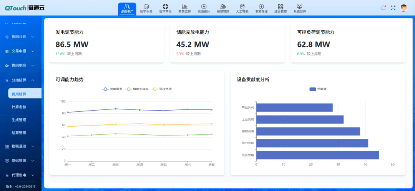415x191 pixels.
Task: Click the 发电调节能力 card title
Action: (70, 32)
